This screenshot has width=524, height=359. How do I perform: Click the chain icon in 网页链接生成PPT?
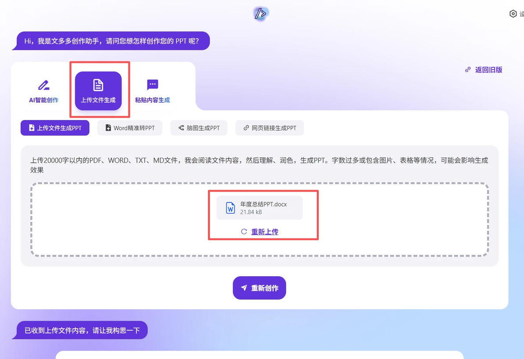[x=246, y=128]
